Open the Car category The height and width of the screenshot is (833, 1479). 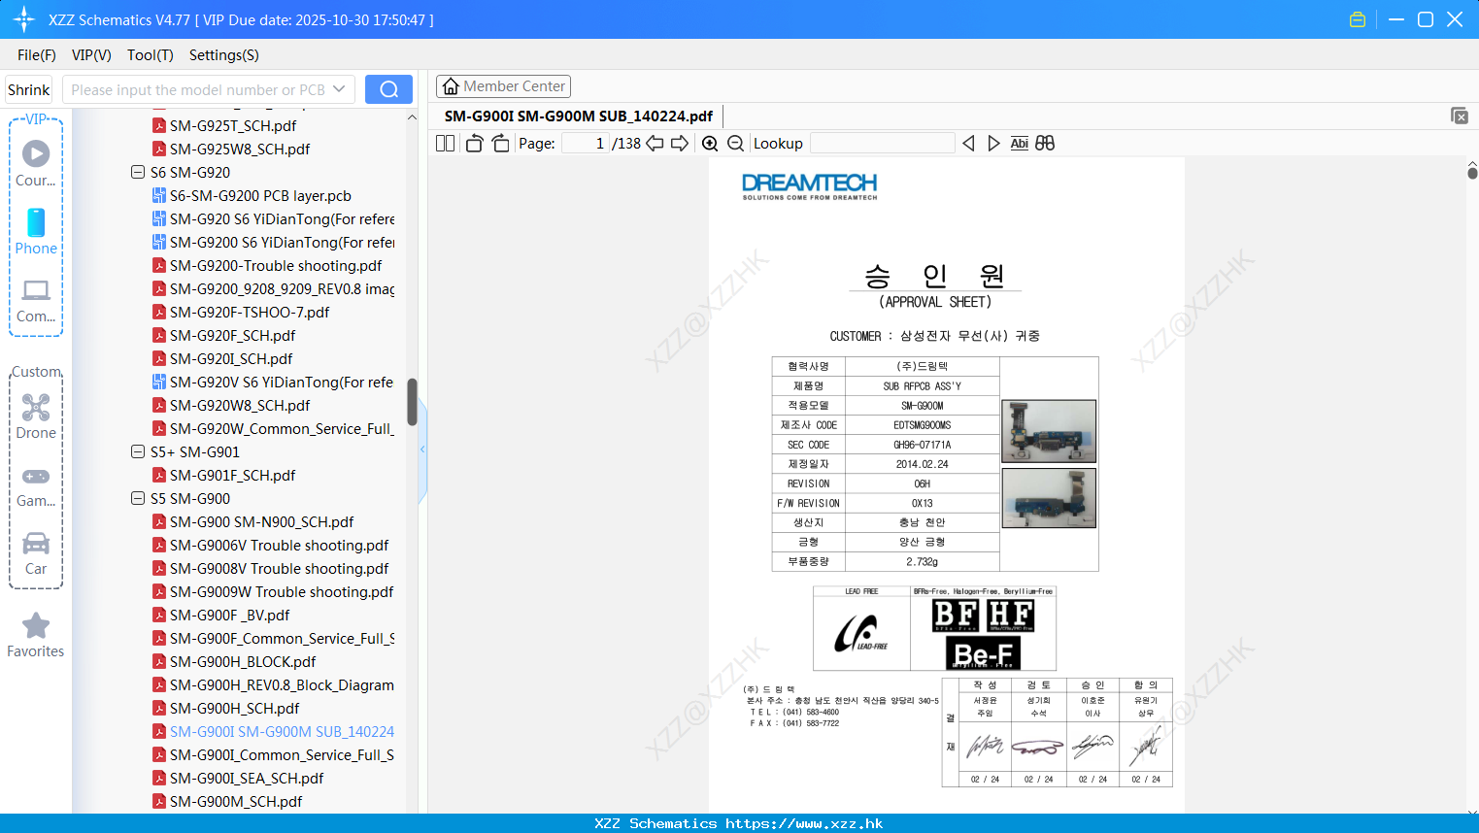(x=36, y=553)
